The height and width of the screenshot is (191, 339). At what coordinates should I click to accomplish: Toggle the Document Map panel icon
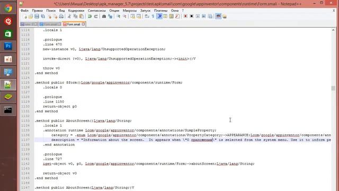[x=171, y=16]
